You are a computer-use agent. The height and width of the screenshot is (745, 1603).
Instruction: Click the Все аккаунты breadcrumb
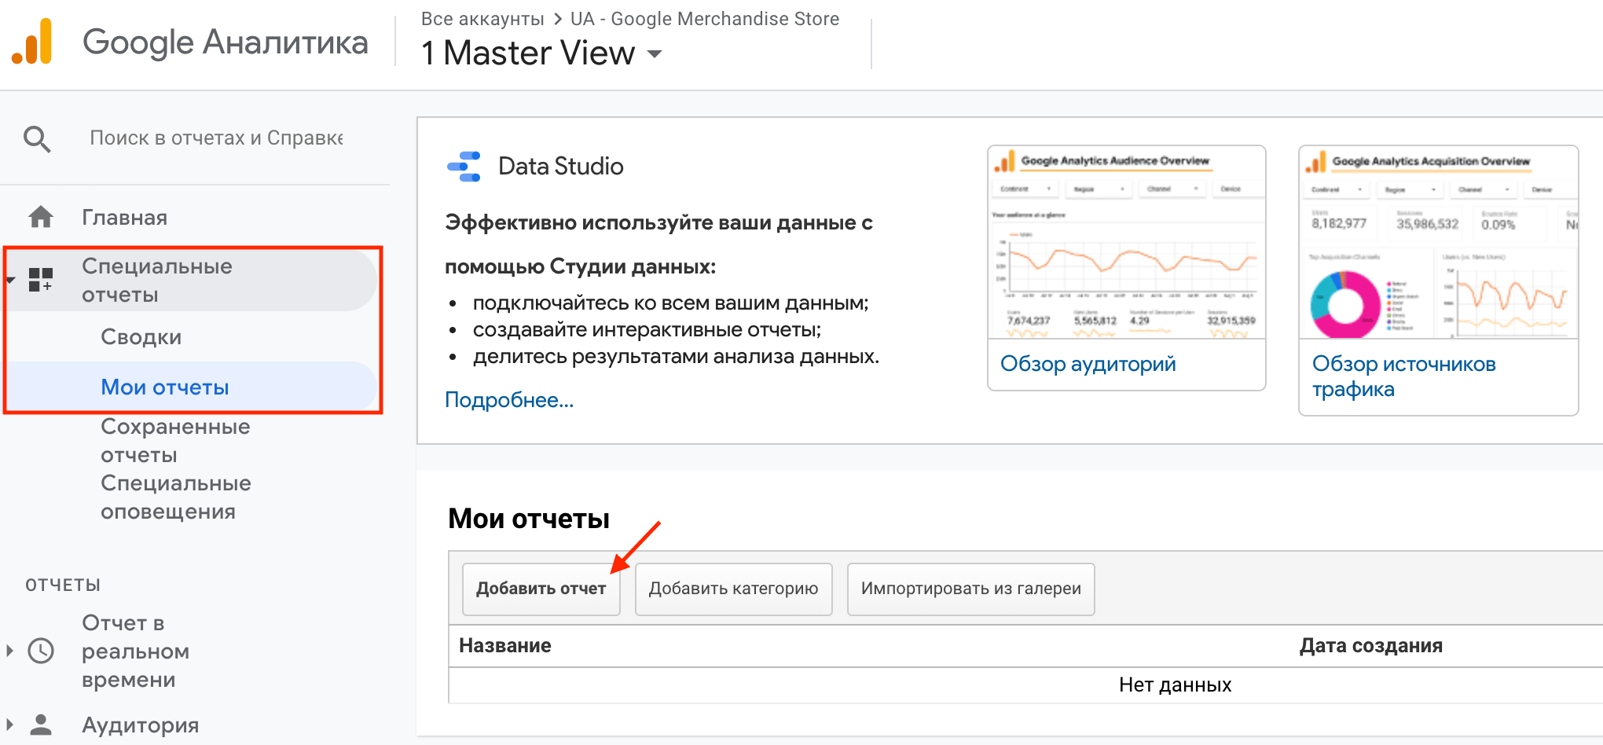pyautogui.click(x=482, y=19)
